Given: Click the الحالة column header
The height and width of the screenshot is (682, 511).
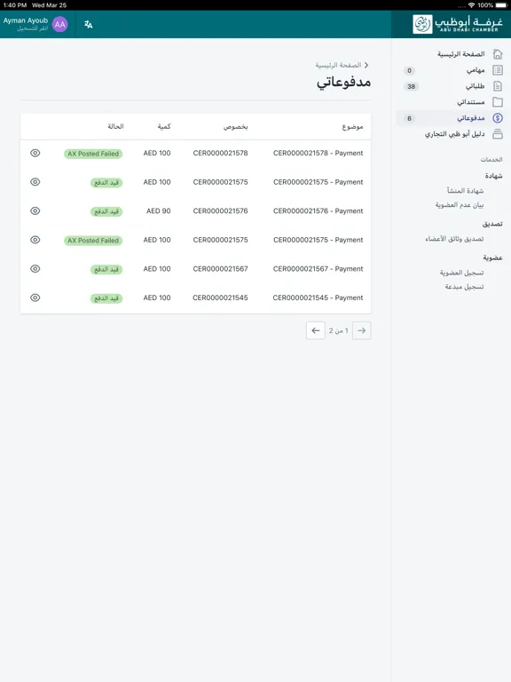Looking at the screenshot, I should tap(115, 126).
